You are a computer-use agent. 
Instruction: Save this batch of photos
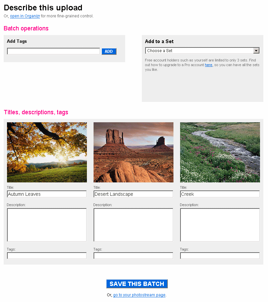(137, 284)
